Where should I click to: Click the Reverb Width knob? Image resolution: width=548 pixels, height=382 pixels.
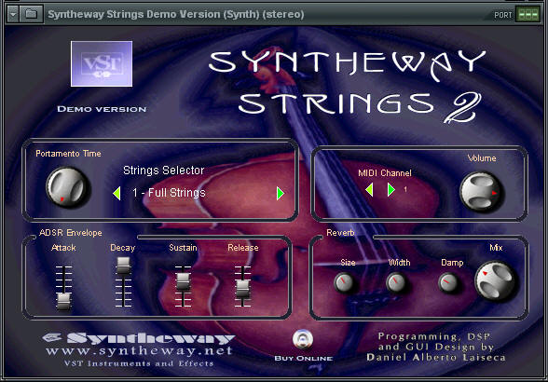(396, 282)
